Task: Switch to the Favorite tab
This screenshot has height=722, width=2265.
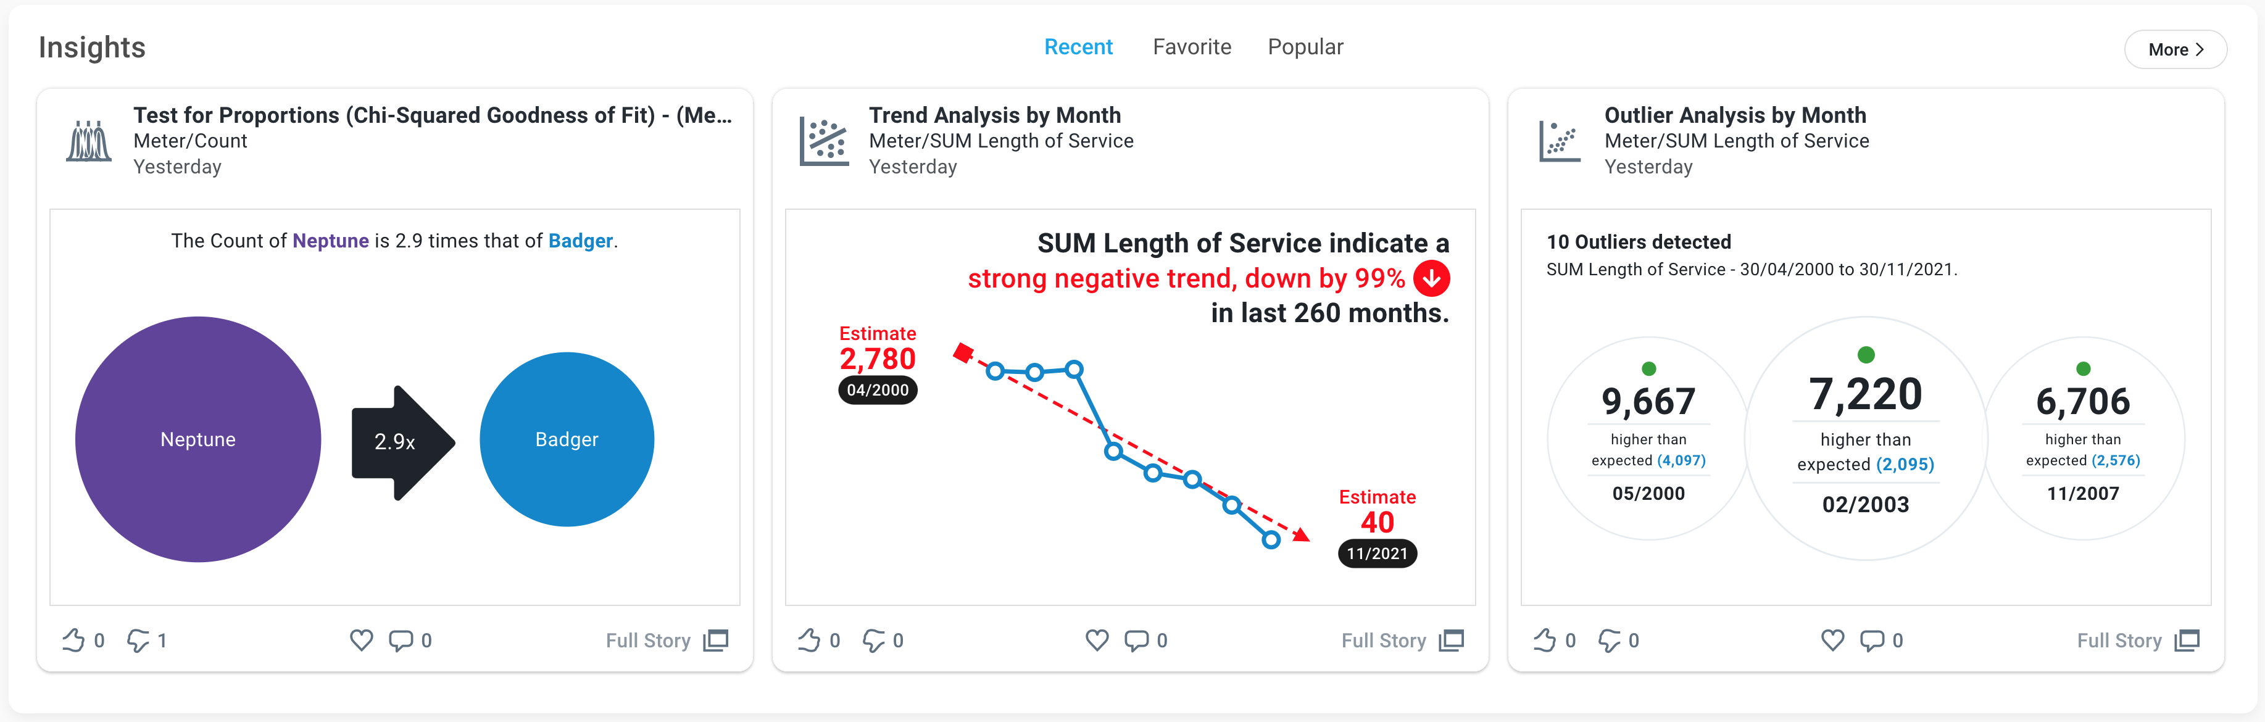Action: click(x=1191, y=47)
